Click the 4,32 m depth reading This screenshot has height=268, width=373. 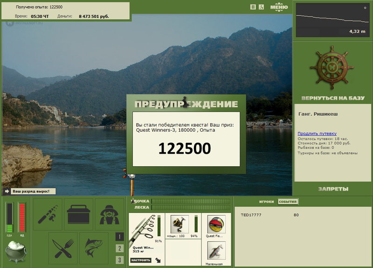coord(357,31)
